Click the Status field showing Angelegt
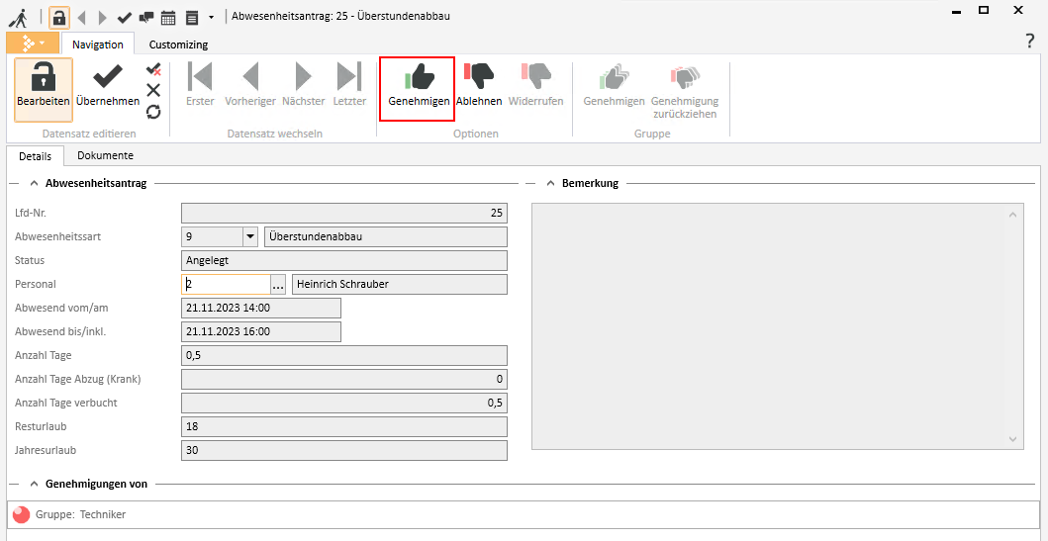Screen dimensions: 1048x541 pyautogui.click(x=344, y=260)
